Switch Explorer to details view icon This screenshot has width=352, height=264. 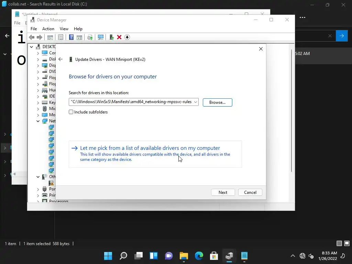click(339, 243)
